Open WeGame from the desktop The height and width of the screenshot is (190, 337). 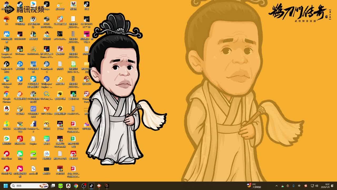point(20,49)
